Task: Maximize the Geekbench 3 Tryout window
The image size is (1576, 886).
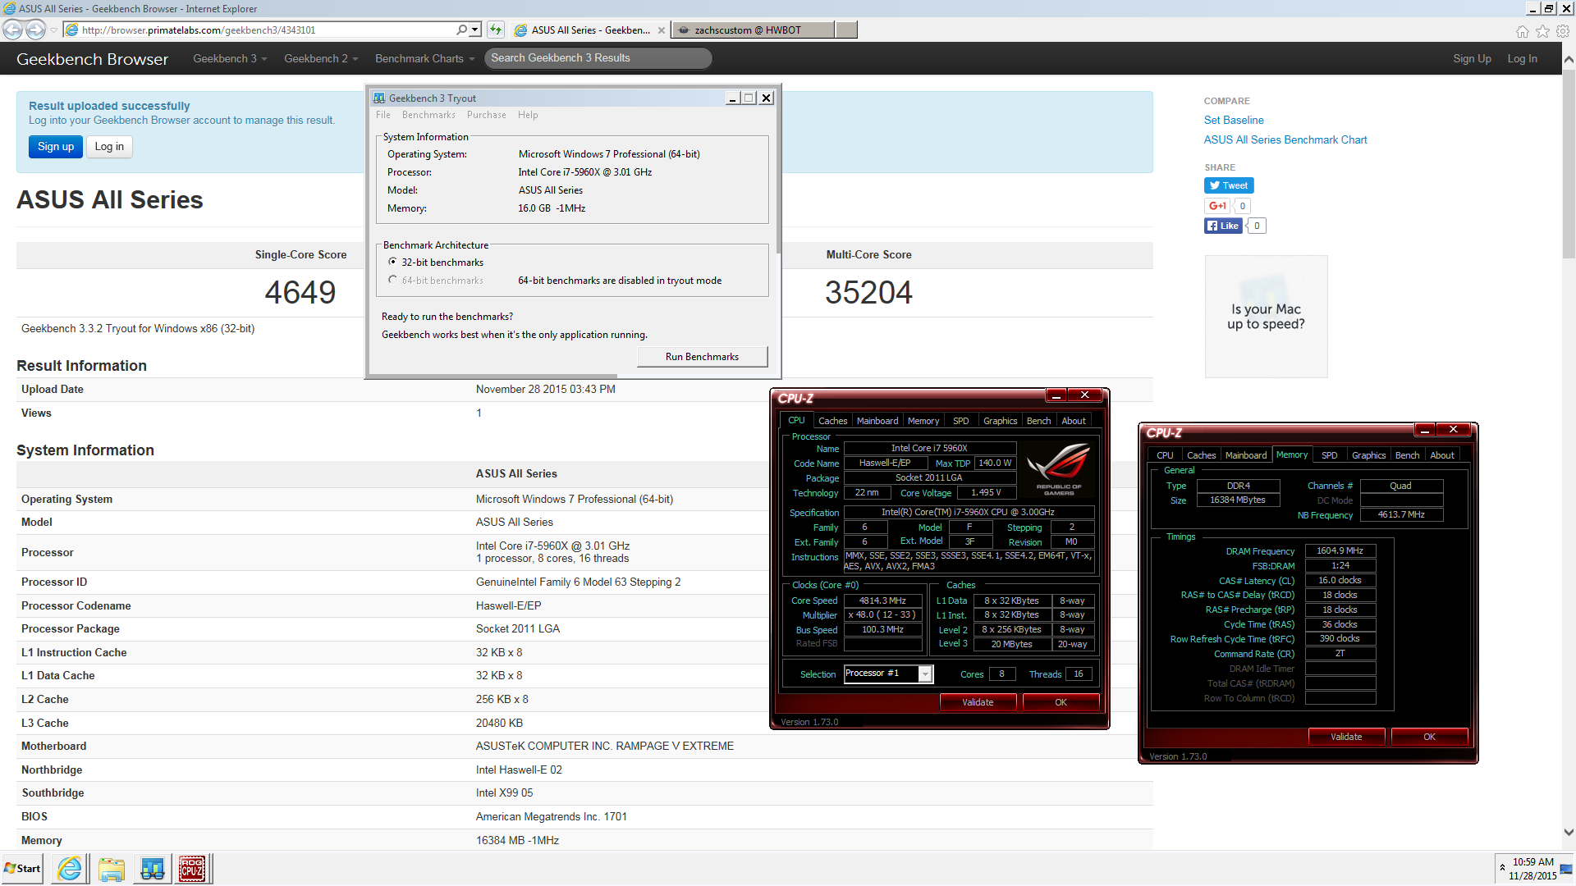Action: [749, 98]
